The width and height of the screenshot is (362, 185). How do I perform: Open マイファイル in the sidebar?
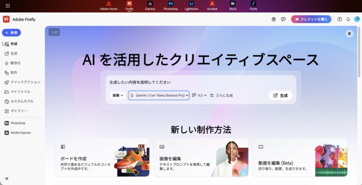17,92
